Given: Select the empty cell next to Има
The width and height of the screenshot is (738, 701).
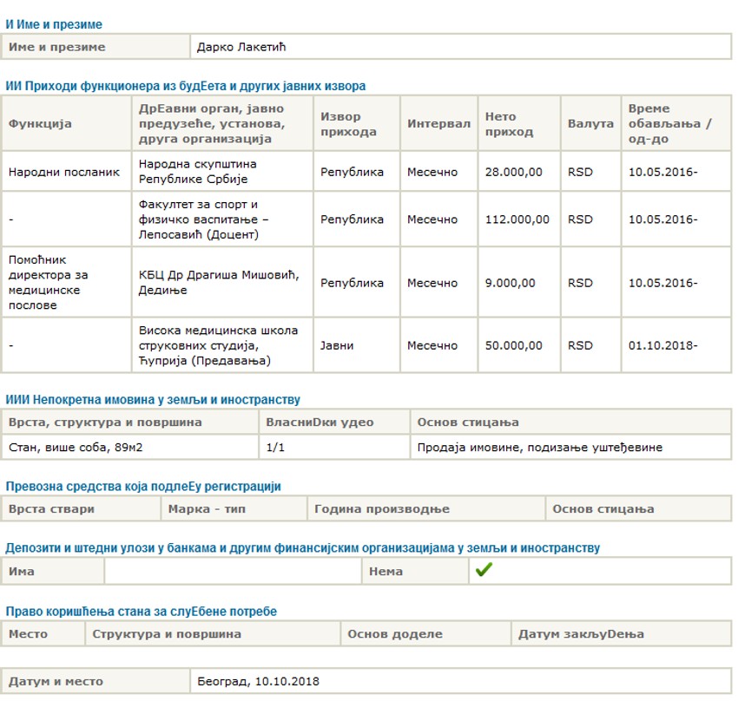Looking at the screenshot, I should (x=233, y=571).
